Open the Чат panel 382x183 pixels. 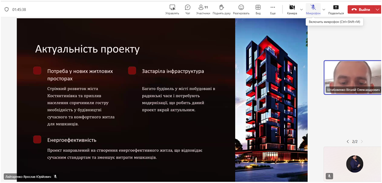coord(187,9)
